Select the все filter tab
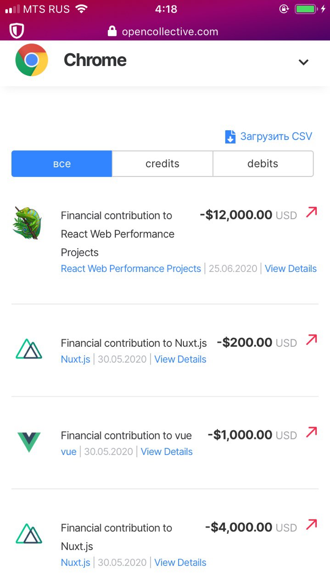 coord(62,164)
